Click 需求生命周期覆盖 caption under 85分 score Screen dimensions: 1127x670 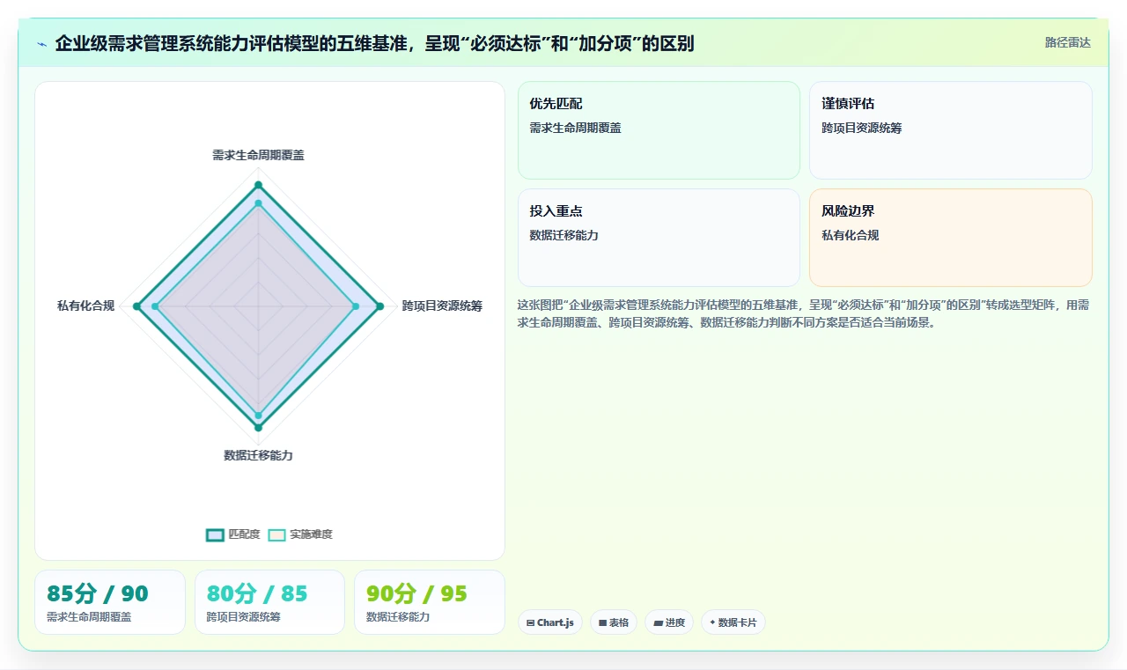[89, 617]
